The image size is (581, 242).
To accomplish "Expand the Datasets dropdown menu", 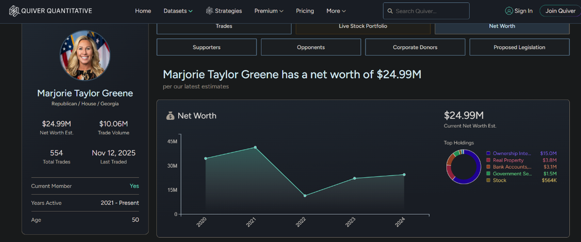I will pyautogui.click(x=178, y=11).
